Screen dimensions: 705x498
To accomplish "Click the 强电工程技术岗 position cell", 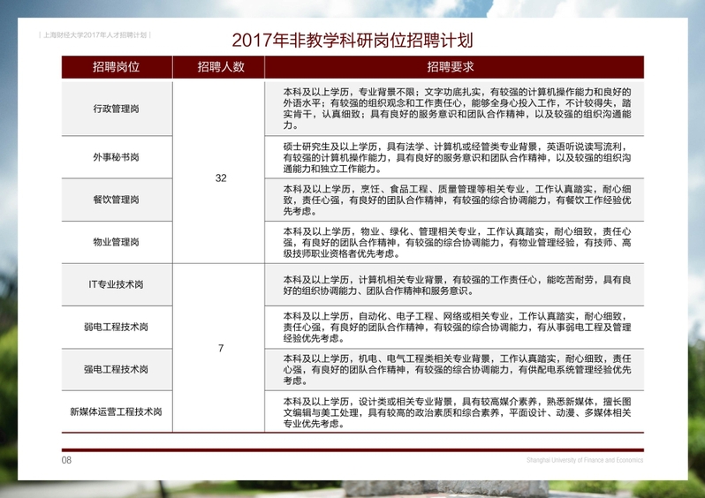I will coord(116,369).
